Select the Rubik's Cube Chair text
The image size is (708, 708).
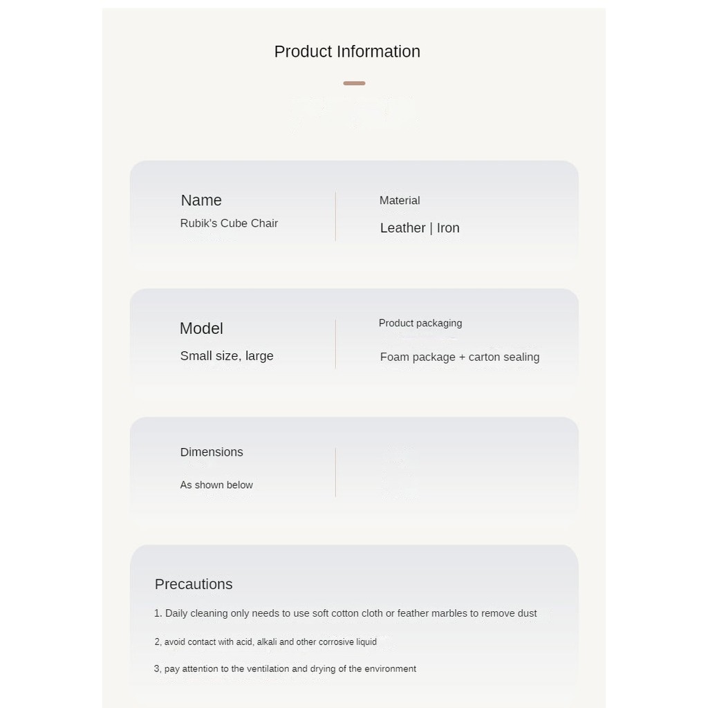point(229,223)
